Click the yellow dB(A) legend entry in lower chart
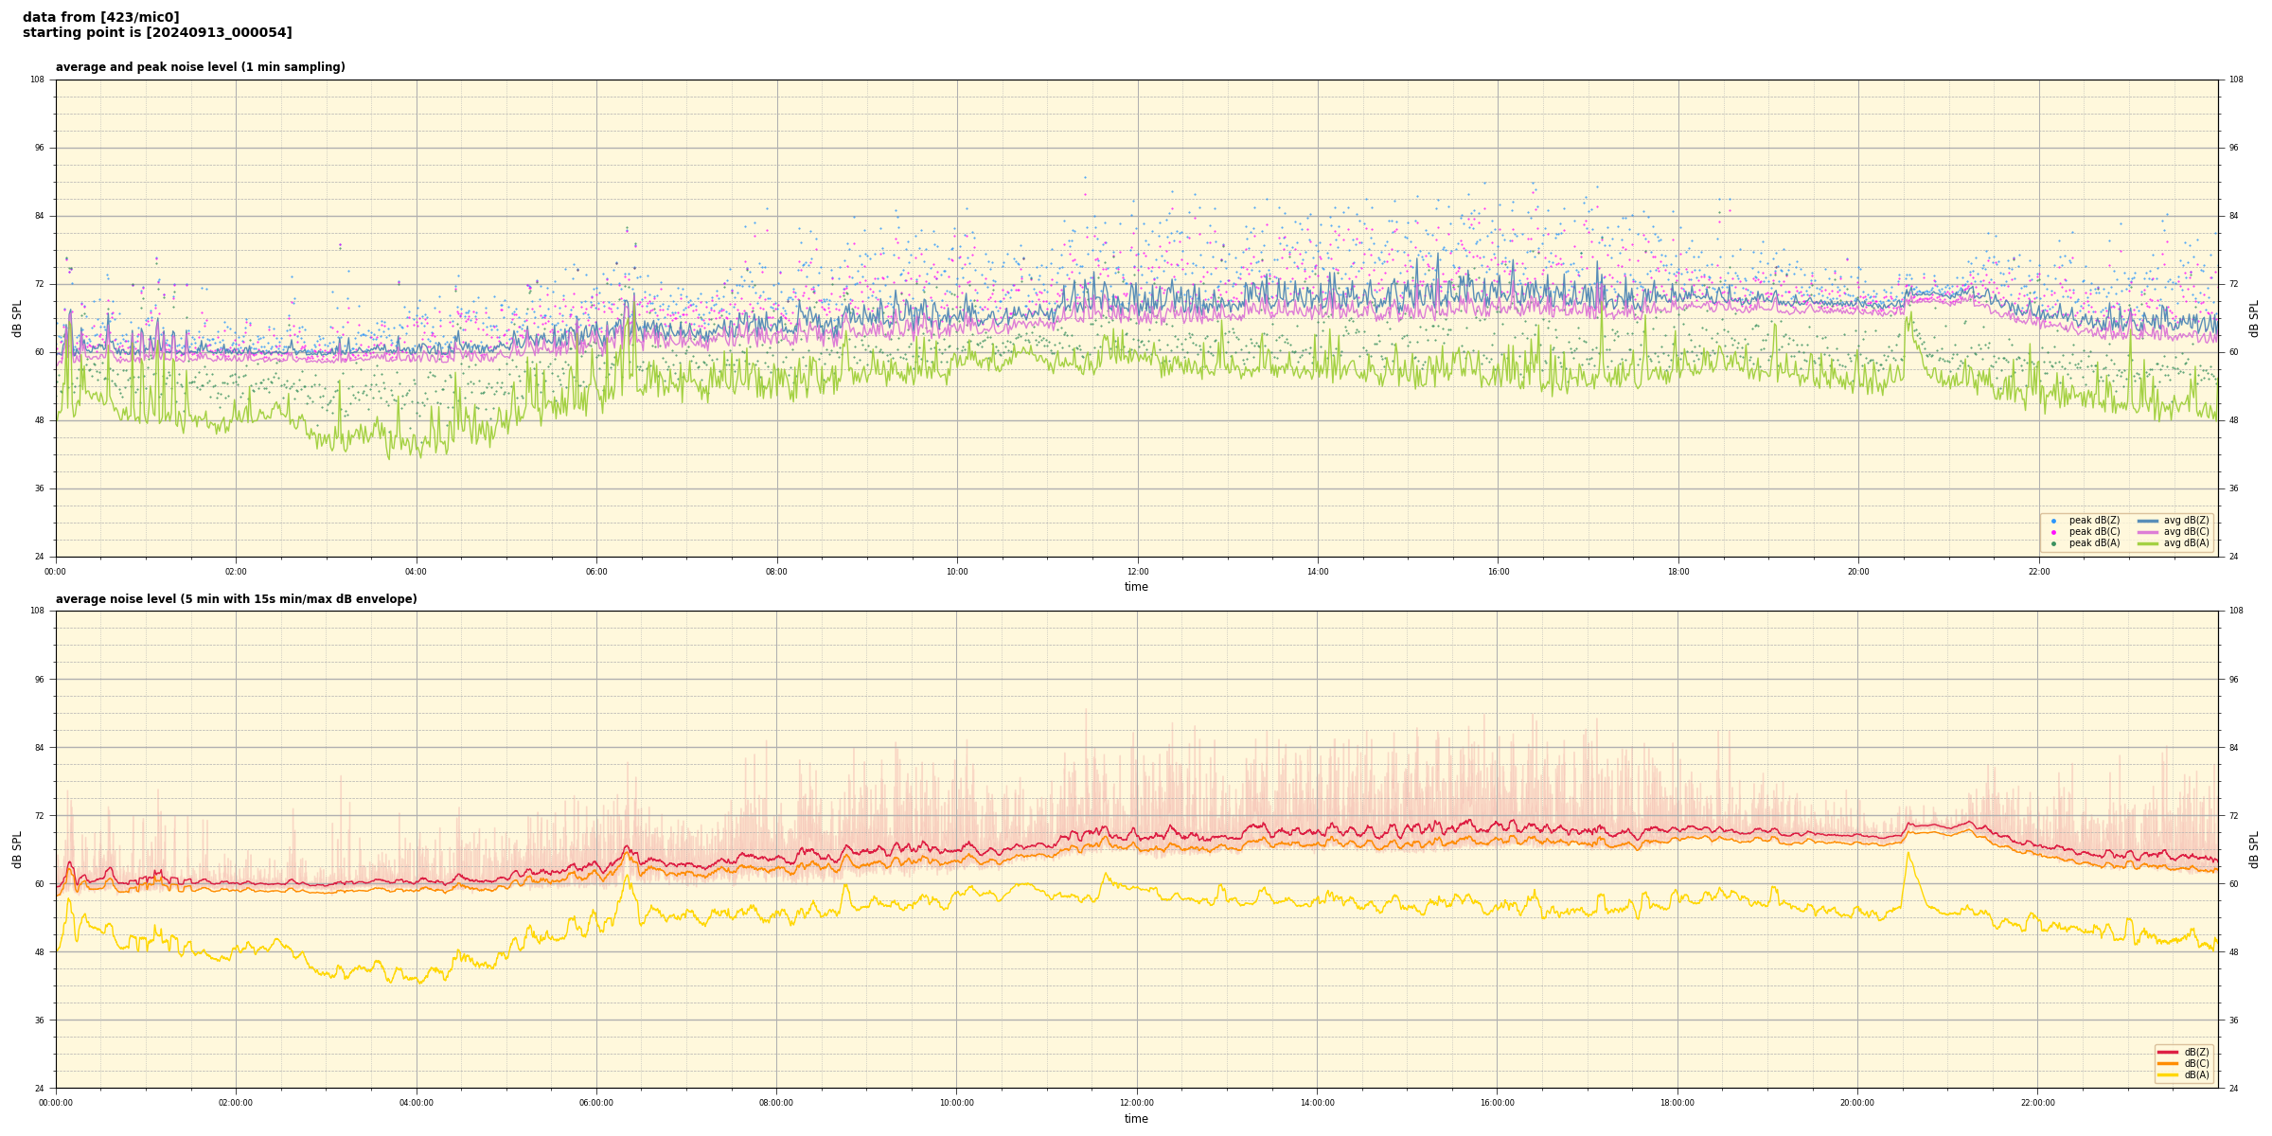The image size is (2272, 1136). [2168, 1074]
